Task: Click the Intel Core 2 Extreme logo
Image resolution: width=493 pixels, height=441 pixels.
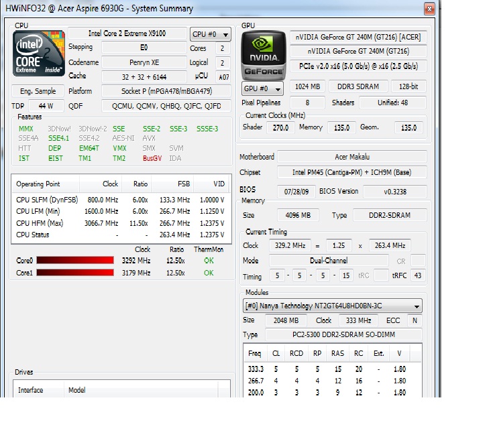Action: pos(39,54)
